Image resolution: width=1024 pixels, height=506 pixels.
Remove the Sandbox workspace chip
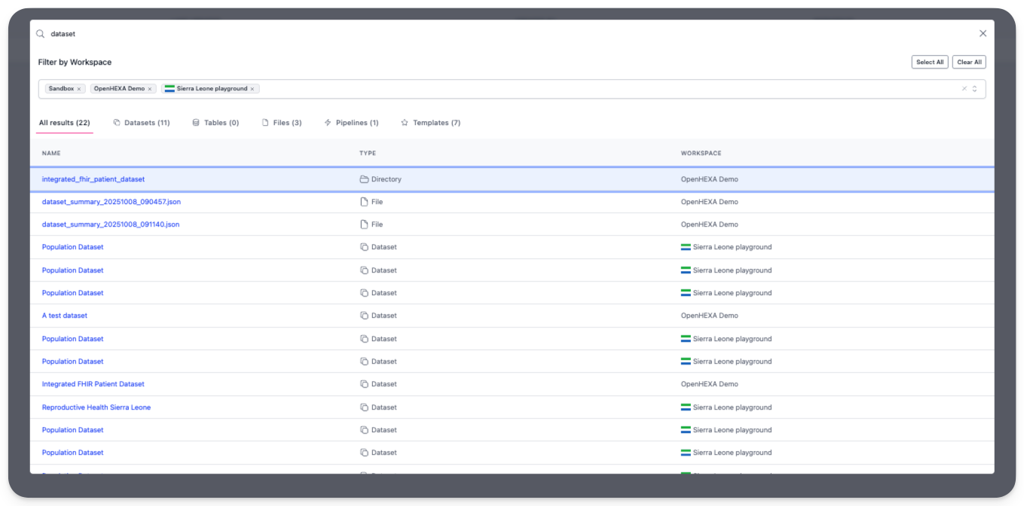[79, 89]
